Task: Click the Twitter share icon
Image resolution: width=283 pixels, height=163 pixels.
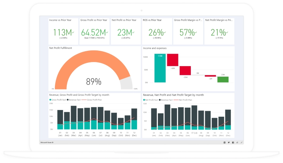Action: [229, 142]
